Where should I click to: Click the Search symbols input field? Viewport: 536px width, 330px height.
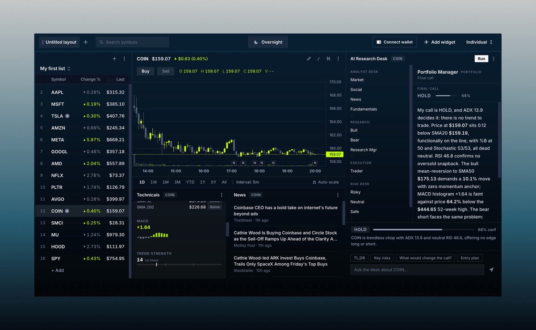click(x=133, y=42)
